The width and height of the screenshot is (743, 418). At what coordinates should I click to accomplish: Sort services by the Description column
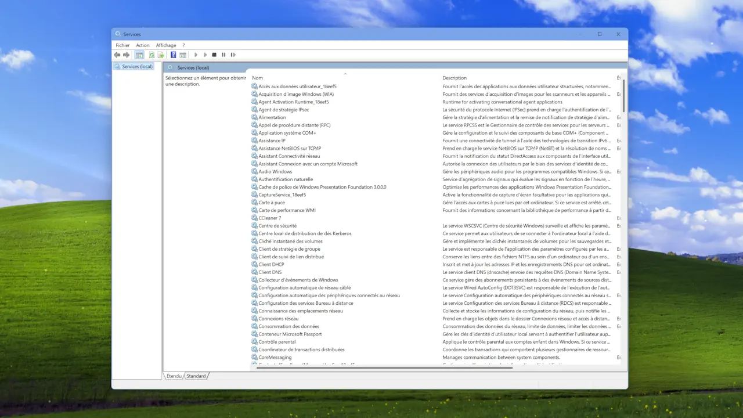(455, 77)
